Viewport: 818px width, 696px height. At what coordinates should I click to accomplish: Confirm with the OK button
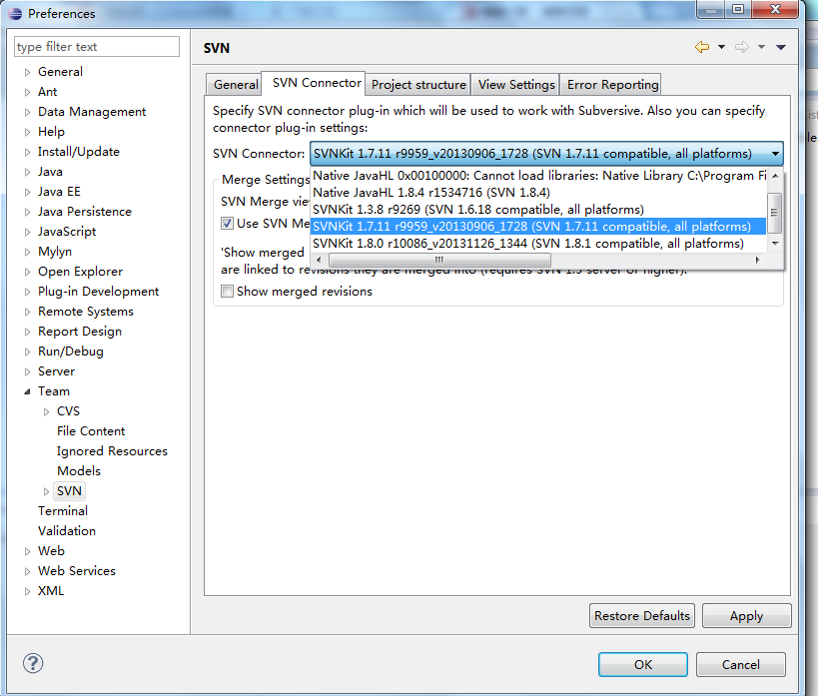click(x=643, y=664)
